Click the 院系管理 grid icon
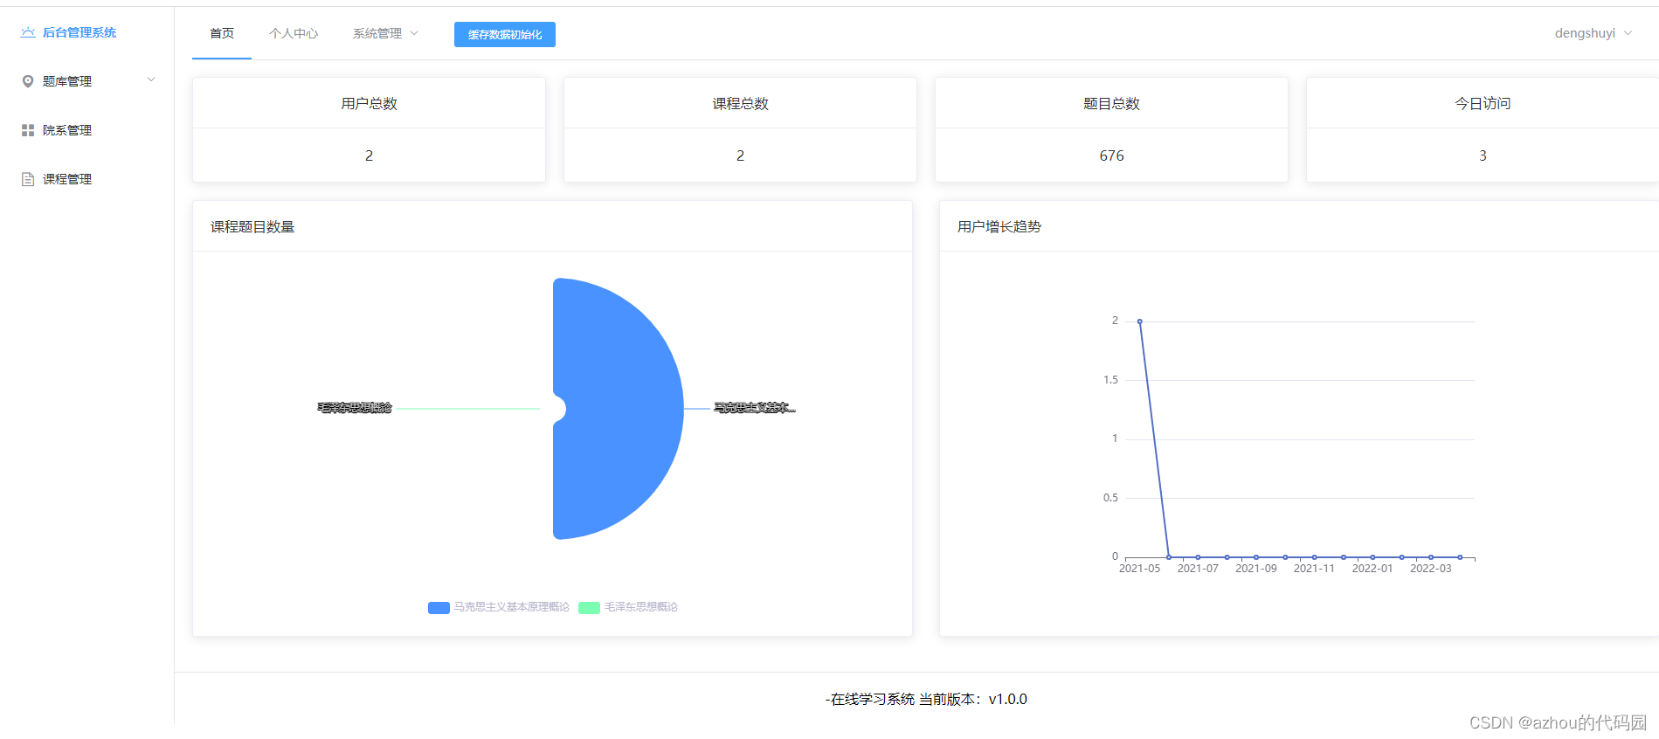This screenshot has width=1659, height=739. coord(28,130)
